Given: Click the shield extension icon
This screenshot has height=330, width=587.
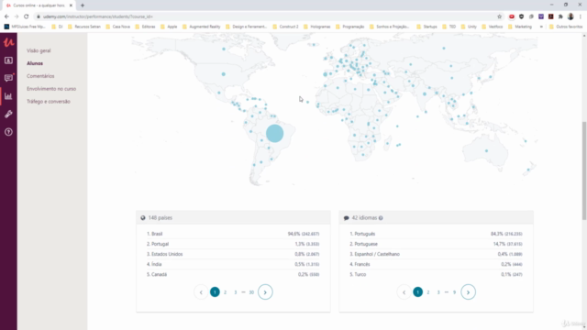Looking at the screenshot, I should click(x=522, y=16).
